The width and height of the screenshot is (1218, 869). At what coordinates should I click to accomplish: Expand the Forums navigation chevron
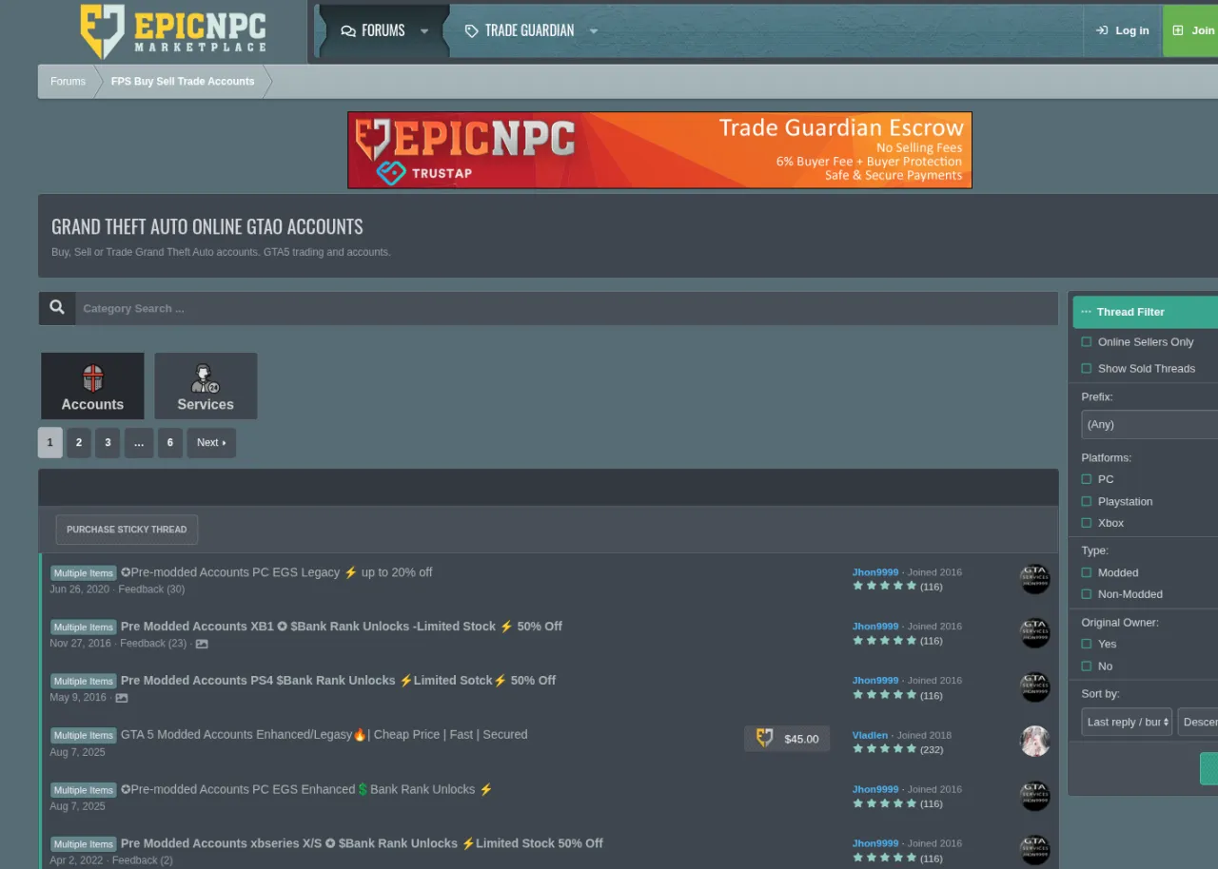tap(424, 30)
